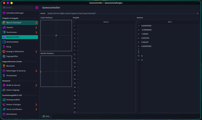Click into the Suchen search field
This screenshot has width=202, height=120.
click(x=18, y=8)
